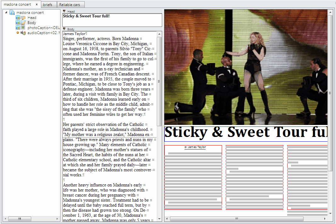Image resolution: width=336 pixels, height=224 pixels.
Task: Click the preview pane horizontal scrollbar right arrow
Action: (325, 219)
